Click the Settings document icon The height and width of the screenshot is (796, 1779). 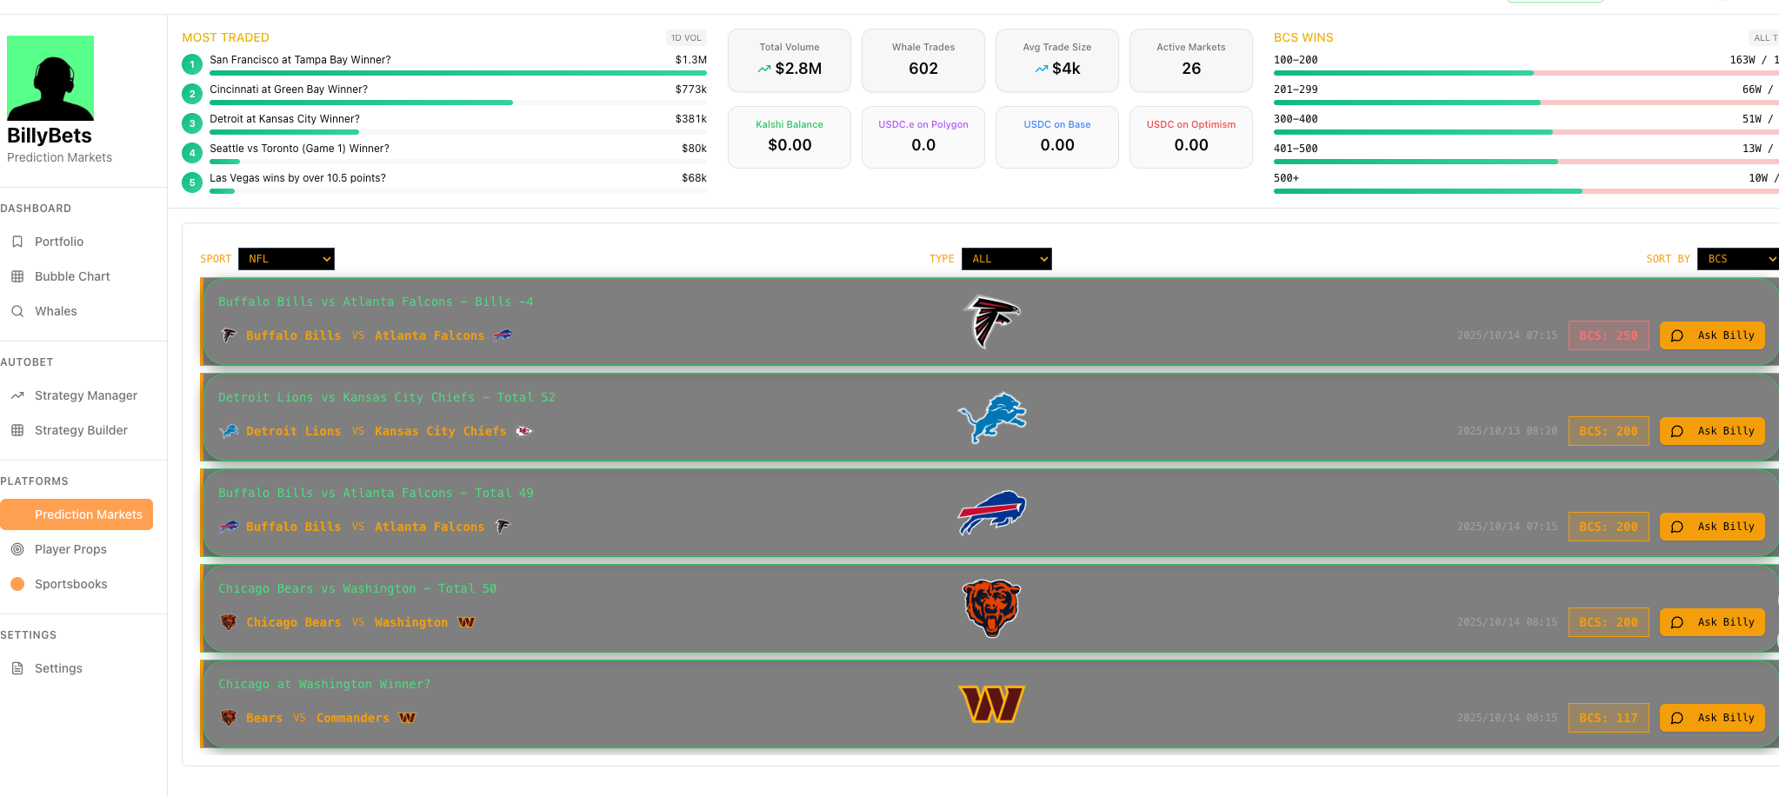(x=17, y=668)
